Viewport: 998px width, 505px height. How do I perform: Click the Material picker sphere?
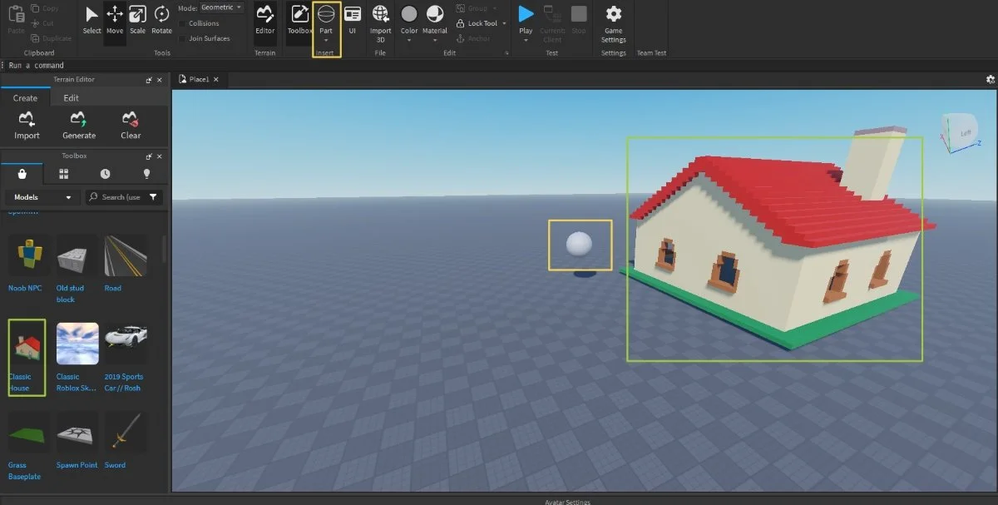(x=434, y=13)
